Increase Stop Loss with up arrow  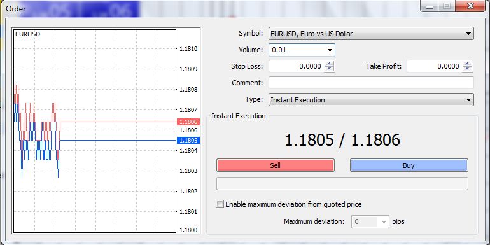click(x=330, y=64)
